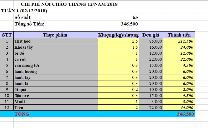The image size is (208, 128).
Task: Click the red 'TỔNG' label in the cyan row
Action: point(22,114)
